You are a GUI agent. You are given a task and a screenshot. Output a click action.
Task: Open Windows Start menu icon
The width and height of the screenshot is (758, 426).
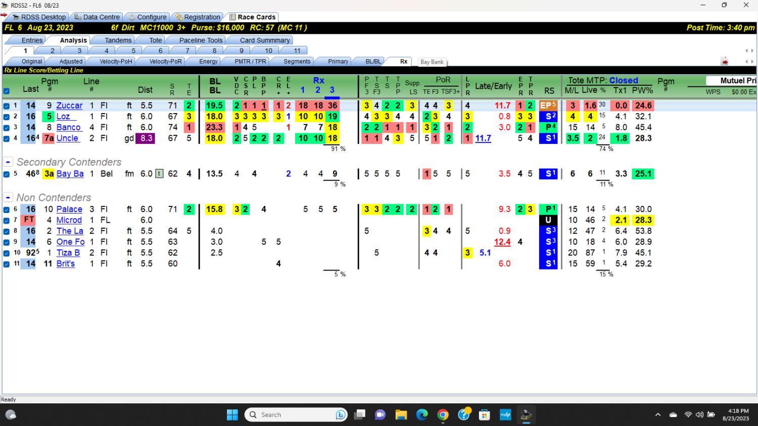click(x=232, y=415)
